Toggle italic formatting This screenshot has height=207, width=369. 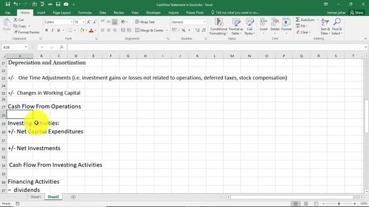tap(52, 30)
